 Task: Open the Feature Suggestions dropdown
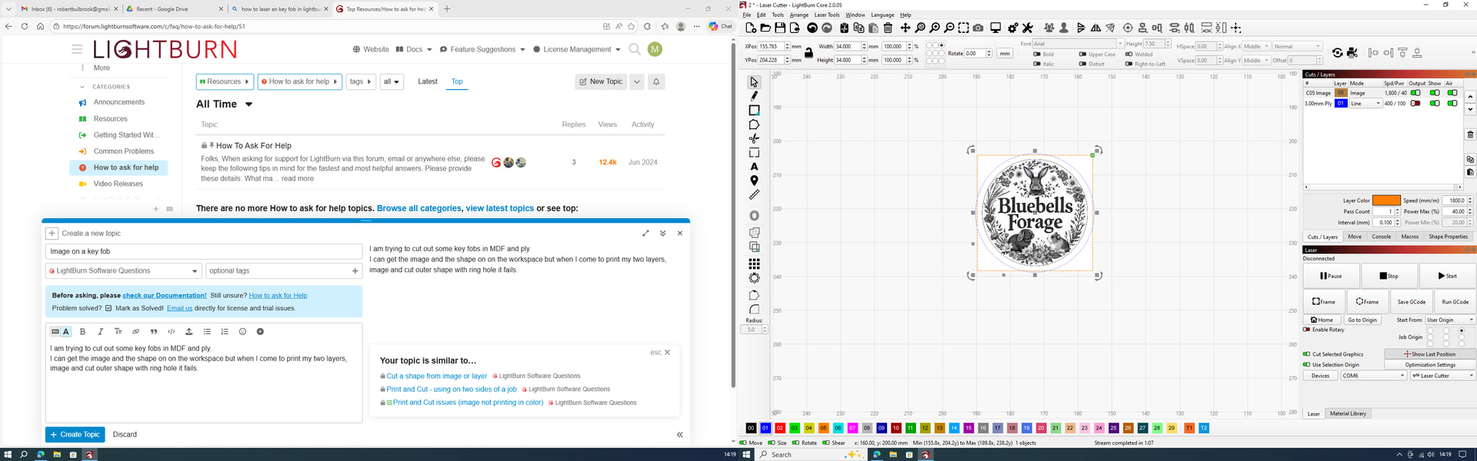click(x=482, y=49)
